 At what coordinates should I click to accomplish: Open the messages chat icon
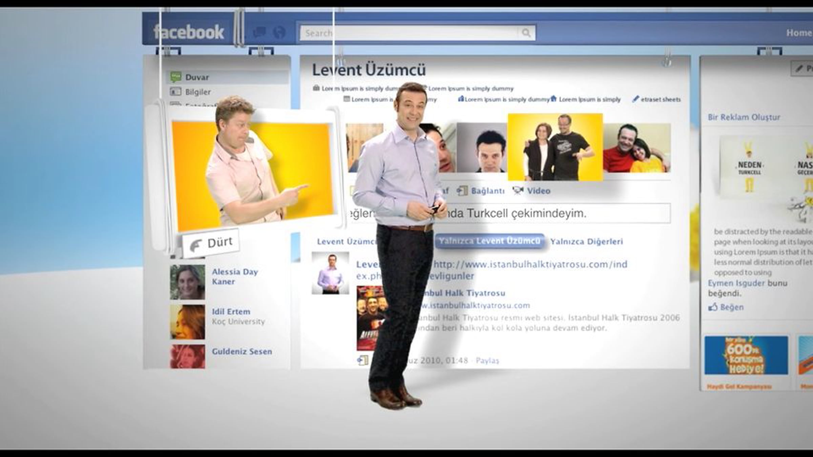[x=259, y=32]
